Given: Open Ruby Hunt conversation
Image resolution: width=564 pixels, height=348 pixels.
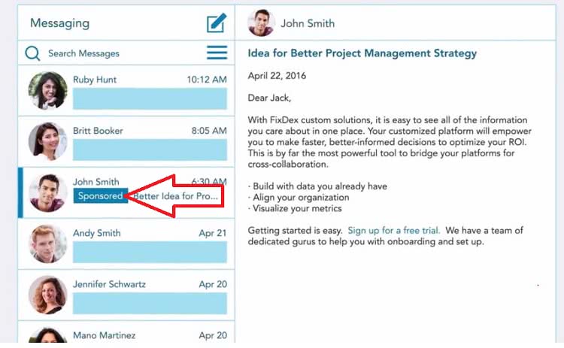Looking at the screenshot, I should tap(126, 91).
